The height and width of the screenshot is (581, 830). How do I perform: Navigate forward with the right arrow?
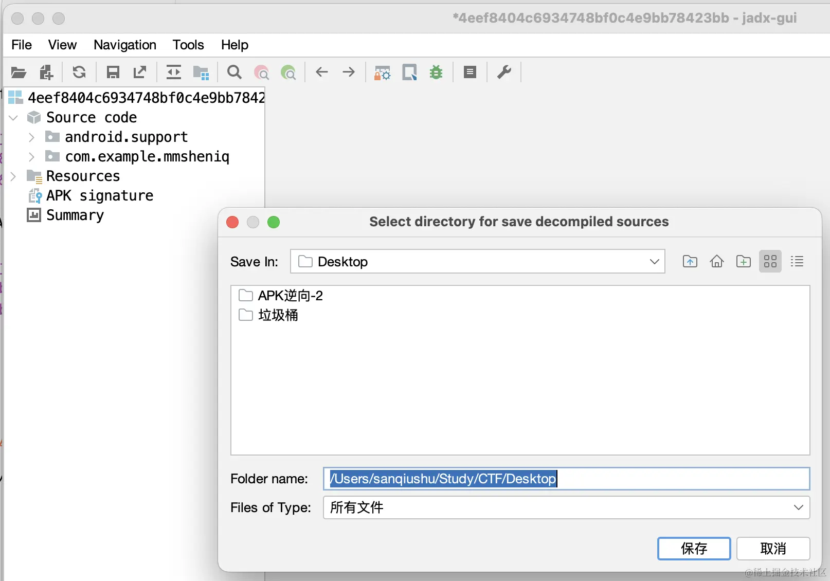click(x=349, y=72)
